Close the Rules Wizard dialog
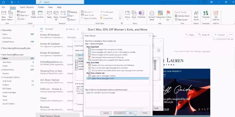 coord(150,36)
